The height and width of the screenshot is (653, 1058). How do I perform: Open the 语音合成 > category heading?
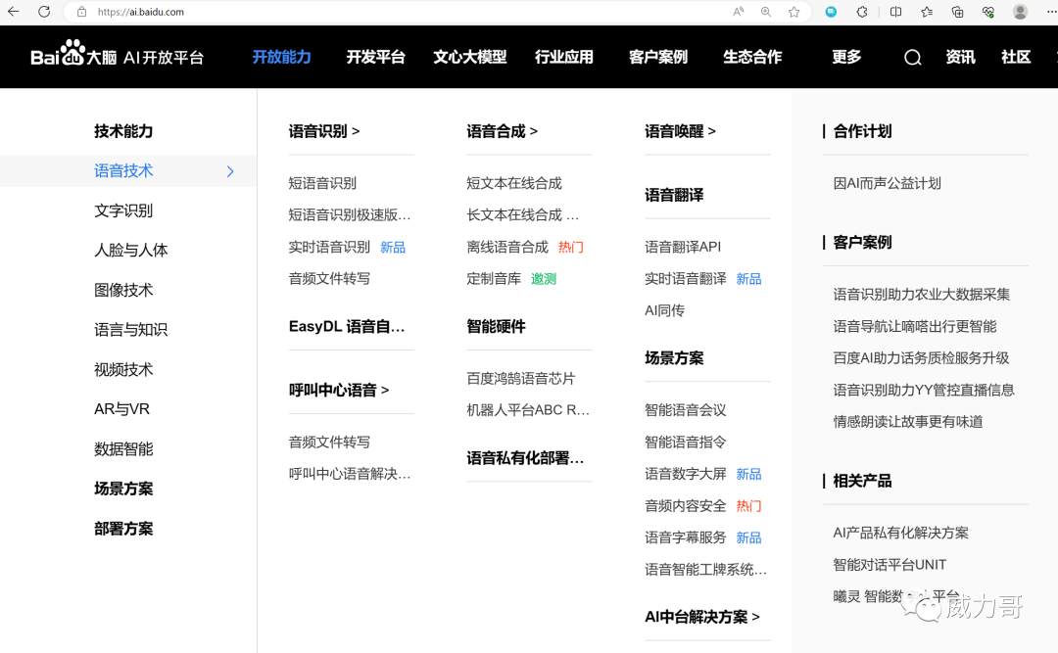[x=503, y=131]
